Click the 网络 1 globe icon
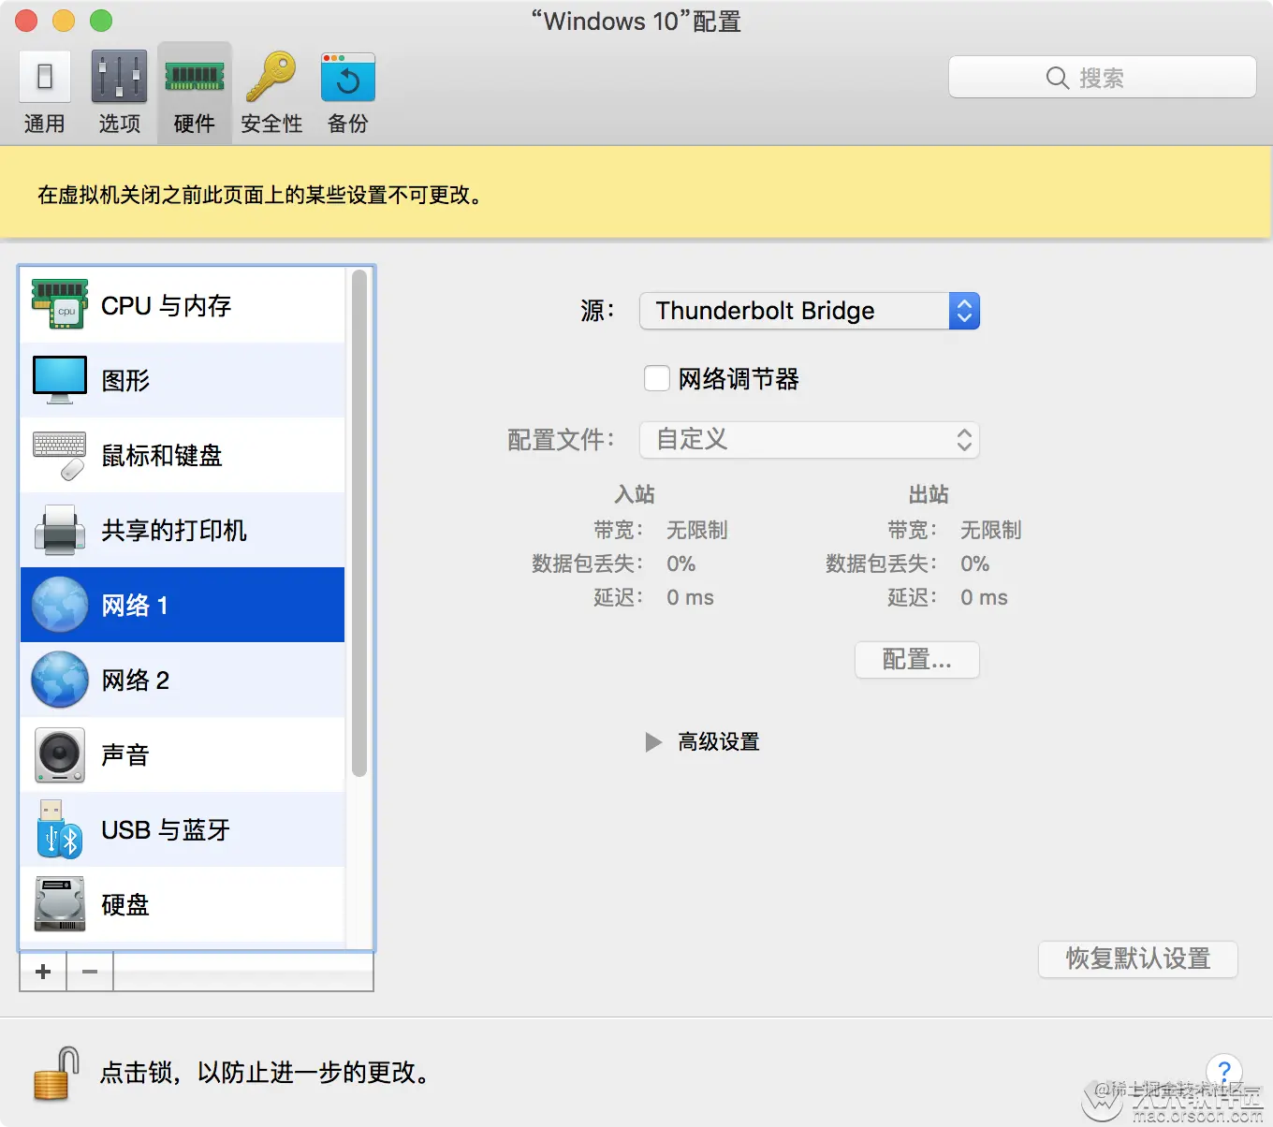The width and height of the screenshot is (1273, 1127). tap(60, 605)
